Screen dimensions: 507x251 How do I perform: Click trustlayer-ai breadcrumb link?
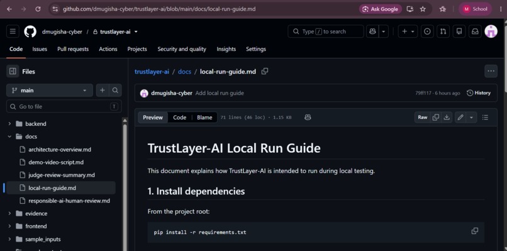[152, 72]
